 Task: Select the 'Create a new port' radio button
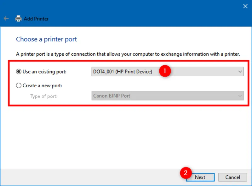[19, 85]
